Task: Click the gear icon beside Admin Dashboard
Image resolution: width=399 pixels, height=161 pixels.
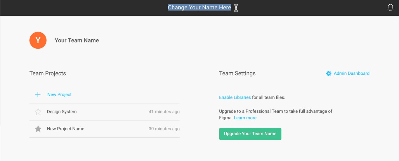Action: tap(329, 73)
